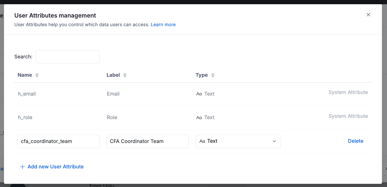The height and width of the screenshot is (187, 387).
Task: Click the sort arrows beside Type
Action: pos(213,75)
